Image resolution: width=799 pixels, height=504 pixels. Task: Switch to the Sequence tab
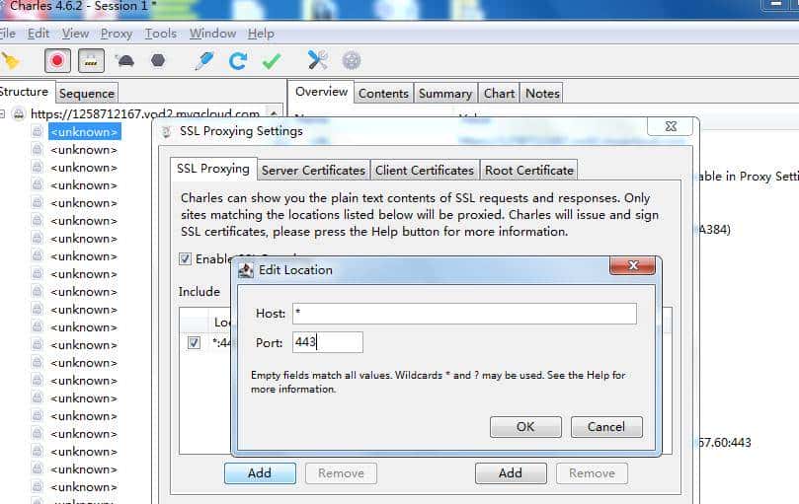tap(87, 94)
